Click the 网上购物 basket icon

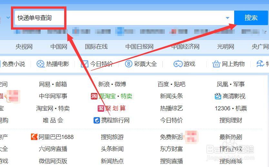coord(216,64)
